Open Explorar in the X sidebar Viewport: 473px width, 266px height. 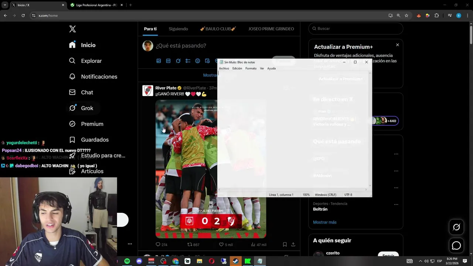tap(85, 61)
